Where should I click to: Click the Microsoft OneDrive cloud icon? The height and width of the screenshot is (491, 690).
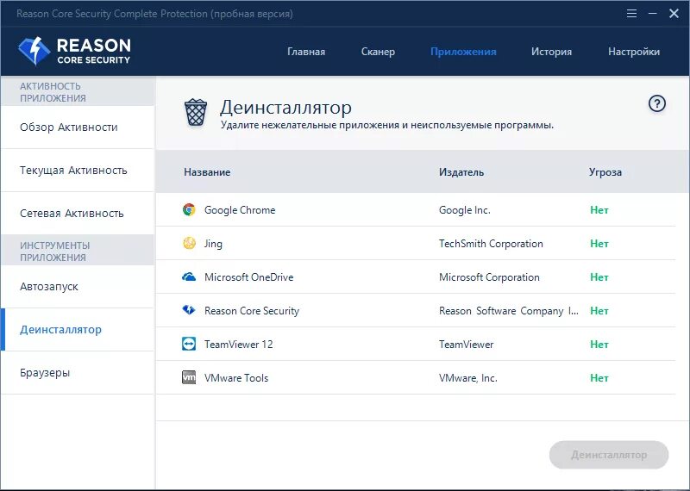coord(189,277)
